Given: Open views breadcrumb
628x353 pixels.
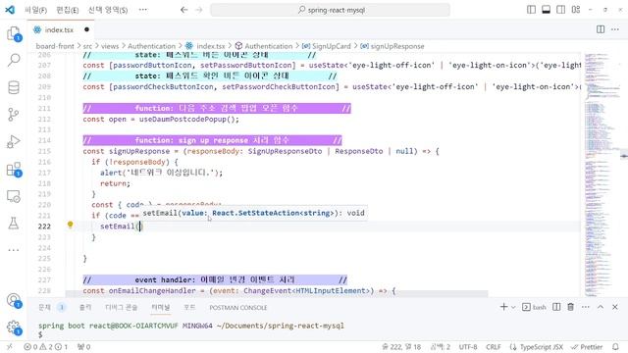Looking at the screenshot, I should click(x=110, y=46).
